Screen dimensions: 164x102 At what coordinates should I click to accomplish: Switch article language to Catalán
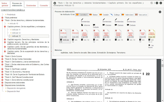coord(104,15)
